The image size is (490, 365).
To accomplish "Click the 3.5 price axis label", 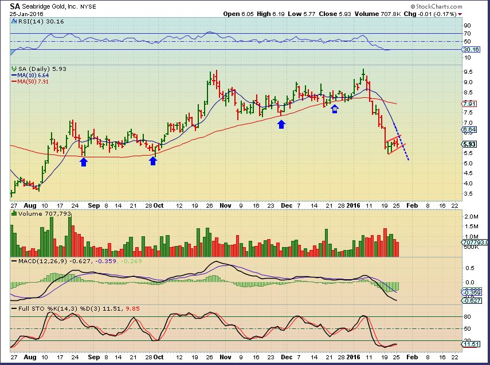I will click(x=468, y=194).
